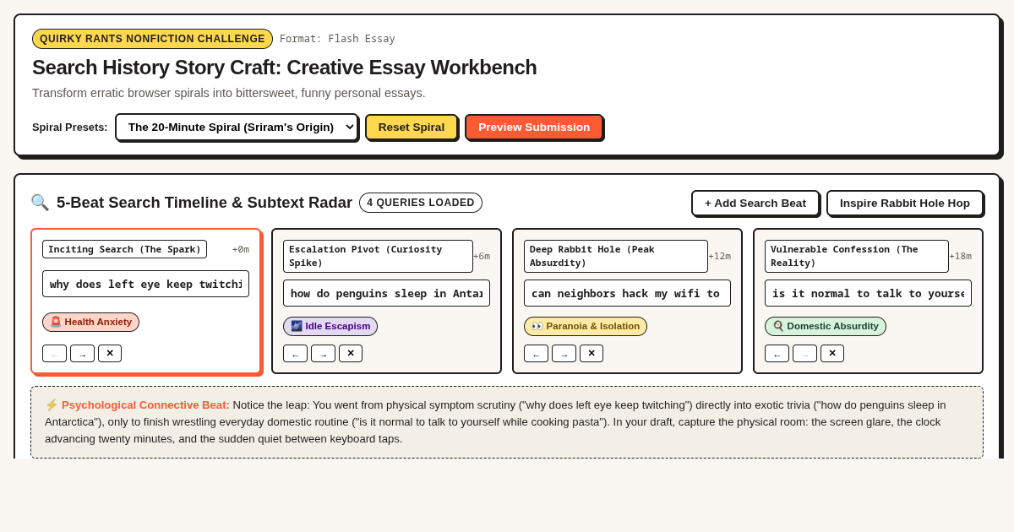Click Preview Submission button
The image size is (1014, 532).
[x=534, y=127]
